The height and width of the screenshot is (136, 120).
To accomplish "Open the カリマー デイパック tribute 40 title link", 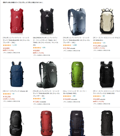I will pyautogui.click(x=15, y=91).
